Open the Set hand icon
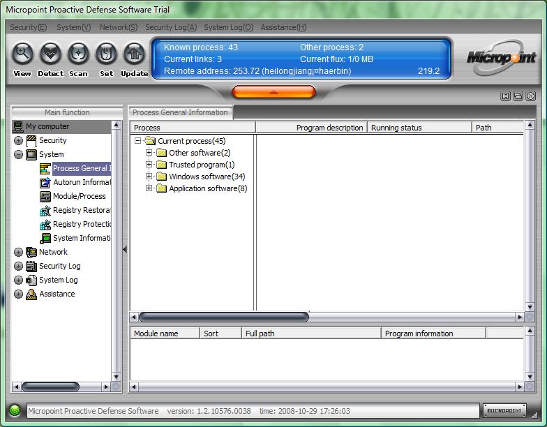547x427 pixels. 106,54
